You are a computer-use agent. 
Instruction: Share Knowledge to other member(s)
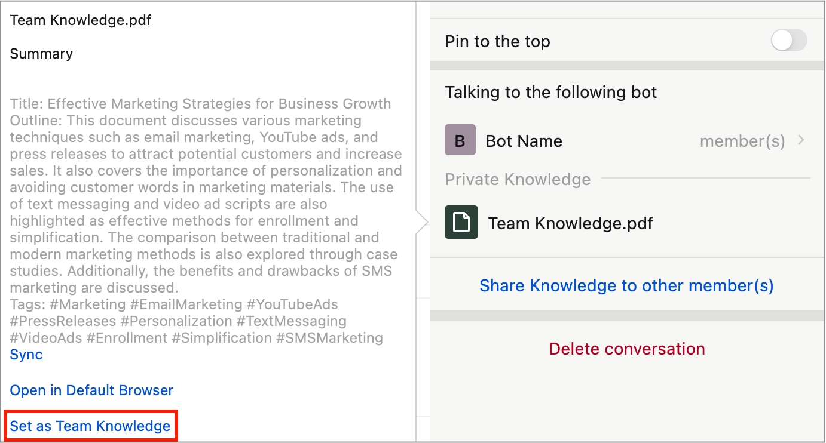626,285
